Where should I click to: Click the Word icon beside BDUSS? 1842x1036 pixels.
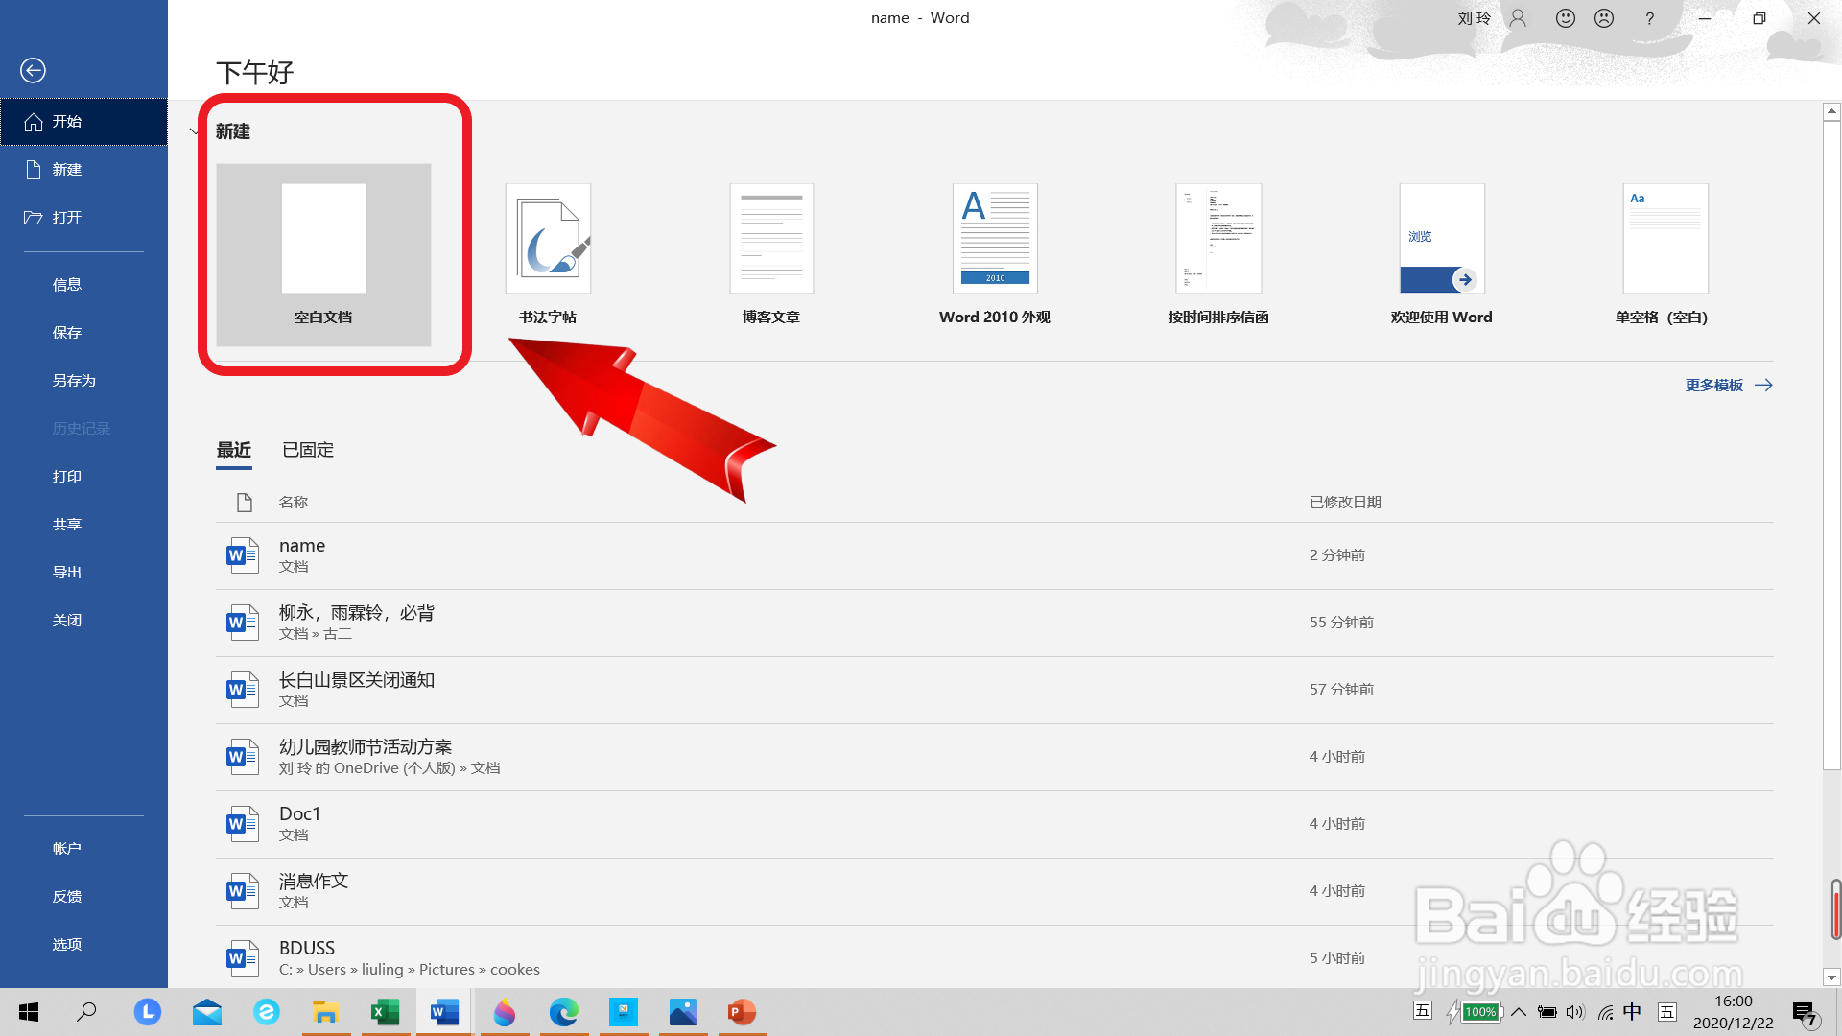(243, 958)
